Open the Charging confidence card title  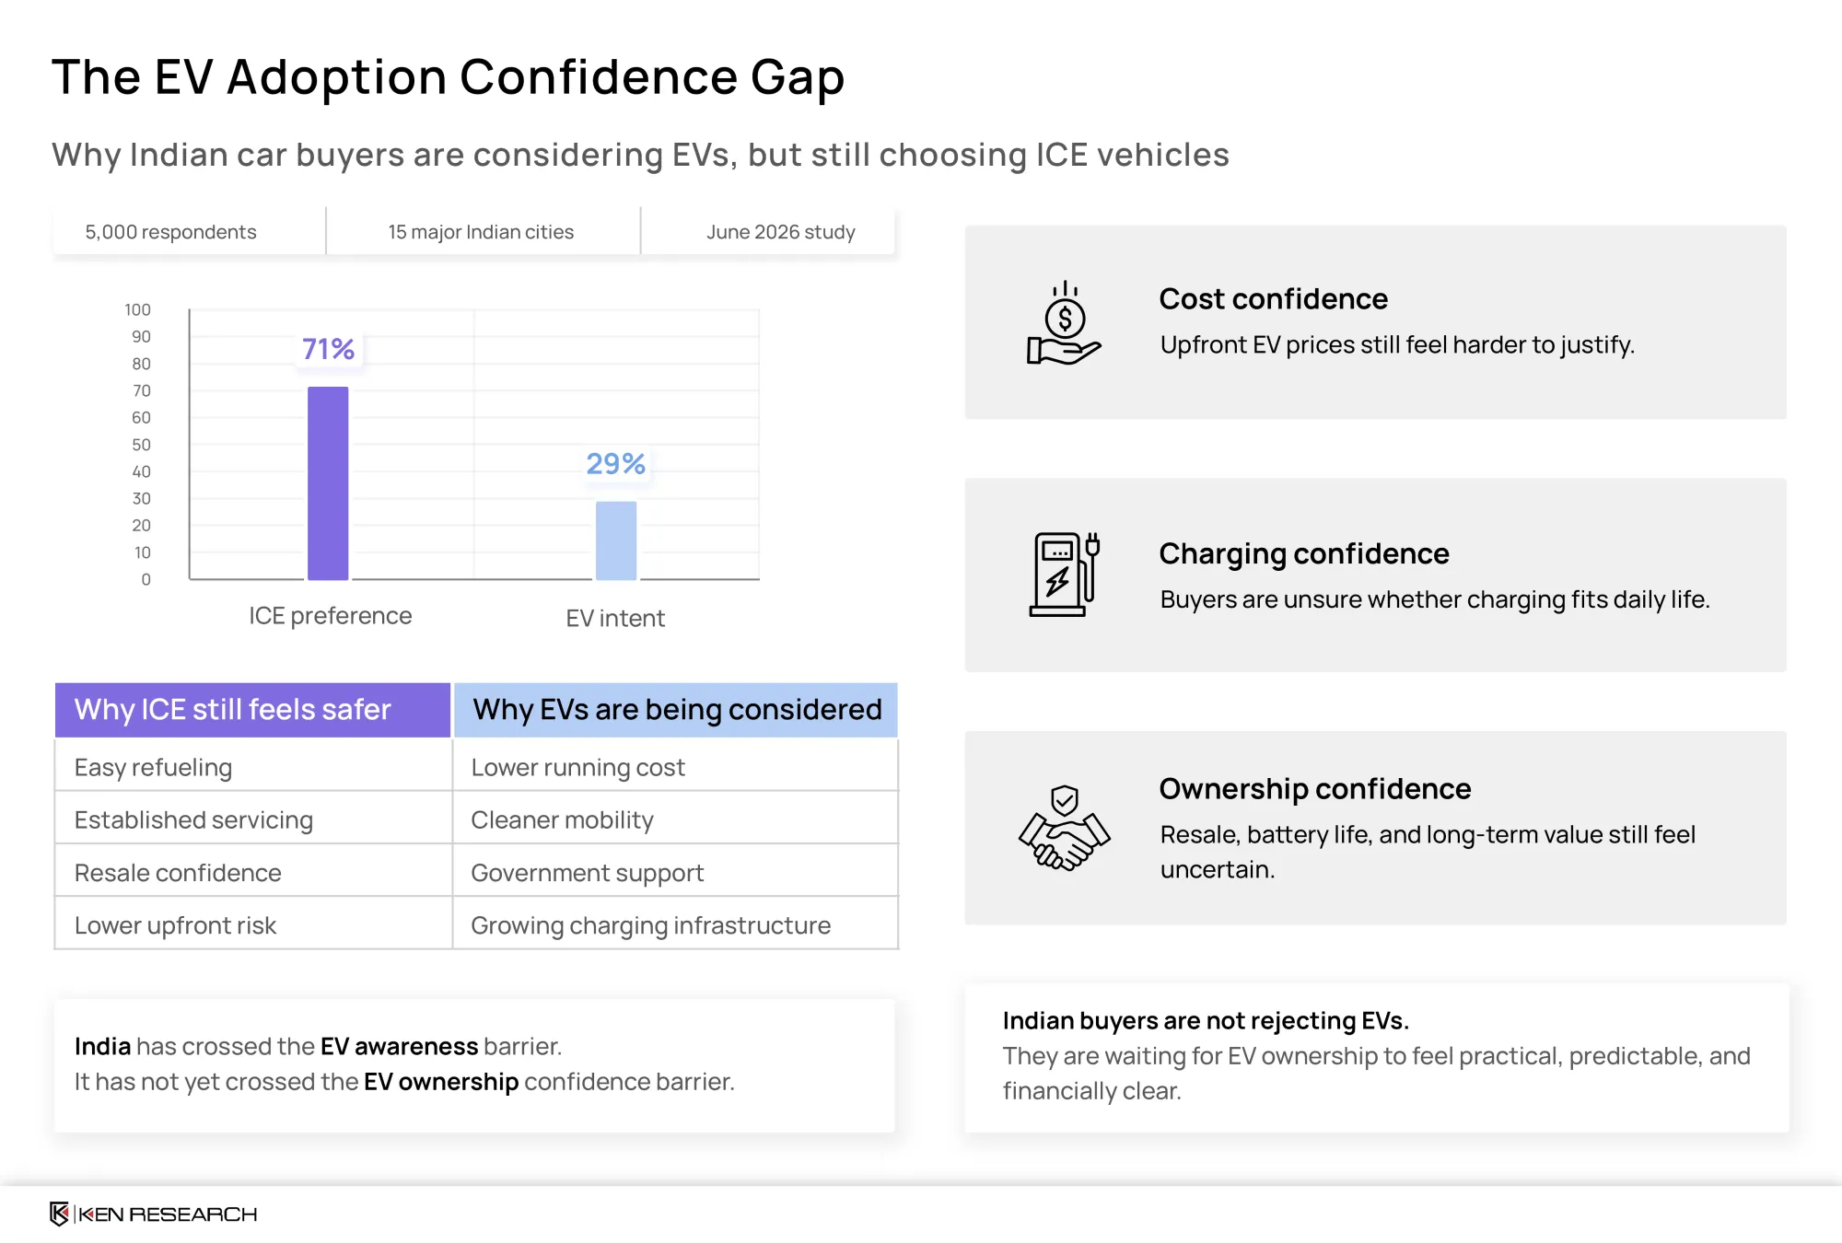click(1304, 553)
